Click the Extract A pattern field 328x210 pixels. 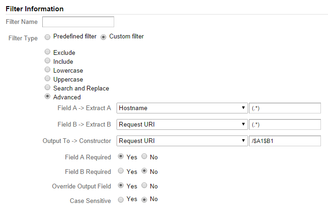point(285,108)
